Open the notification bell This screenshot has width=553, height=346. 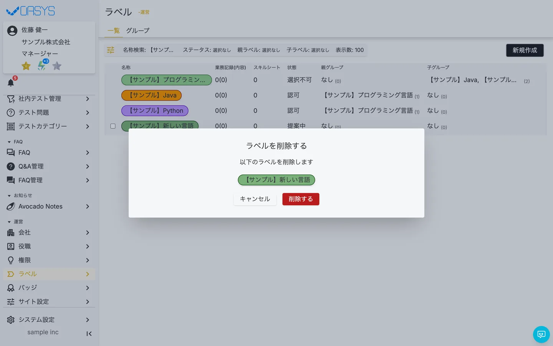click(11, 83)
